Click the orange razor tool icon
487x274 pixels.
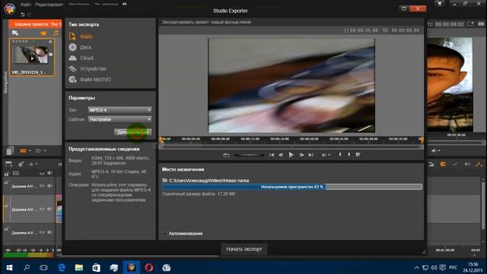coord(479,164)
